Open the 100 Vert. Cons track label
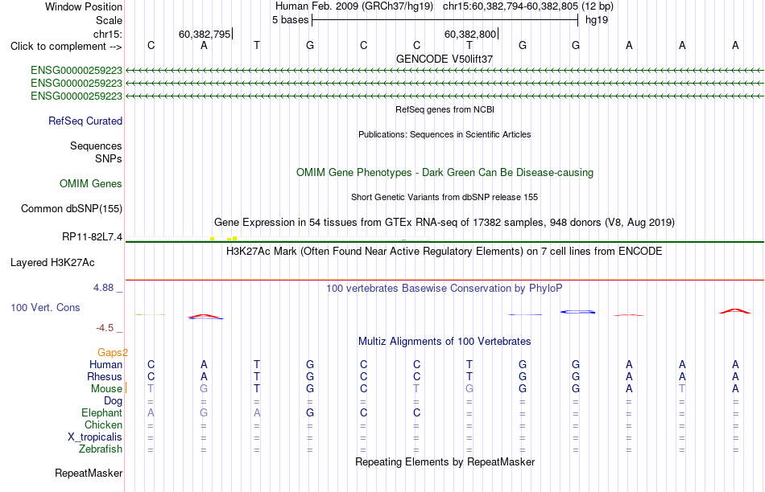Viewport: 765px width, 492px height. [x=45, y=307]
